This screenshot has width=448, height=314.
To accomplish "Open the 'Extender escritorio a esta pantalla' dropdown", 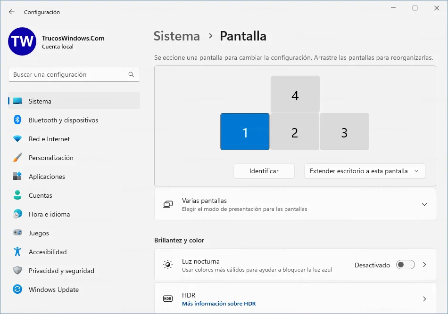I will coord(365,171).
